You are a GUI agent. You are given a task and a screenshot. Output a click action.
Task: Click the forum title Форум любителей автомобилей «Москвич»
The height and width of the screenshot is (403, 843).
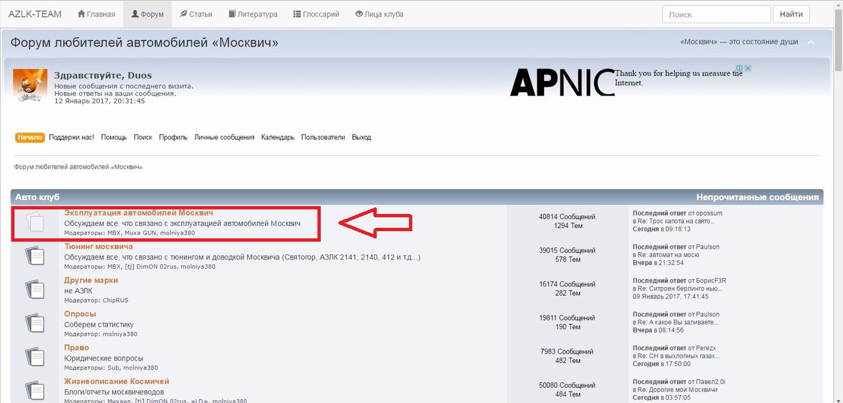144,43
